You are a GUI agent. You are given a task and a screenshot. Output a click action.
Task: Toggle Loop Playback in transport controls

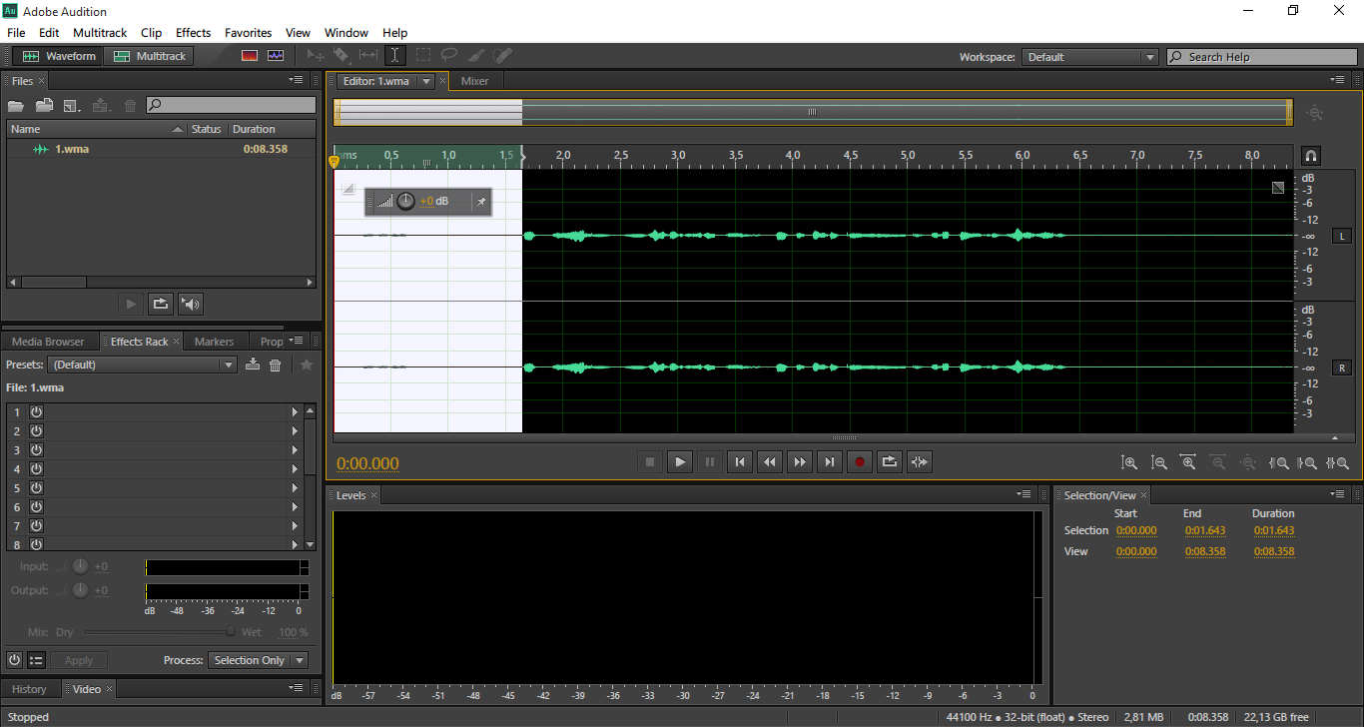click(890, 461)
